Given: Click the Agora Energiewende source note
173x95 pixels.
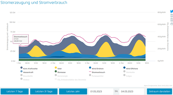Looking at the screenshot, I should point(158,86).
